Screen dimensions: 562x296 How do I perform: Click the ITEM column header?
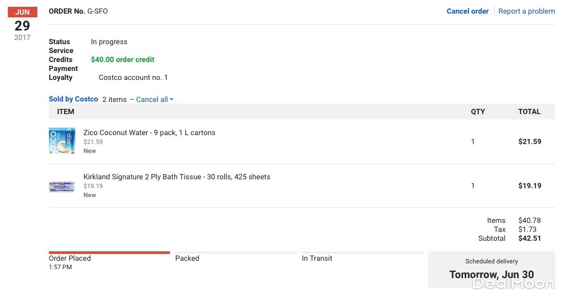(66, 111)
